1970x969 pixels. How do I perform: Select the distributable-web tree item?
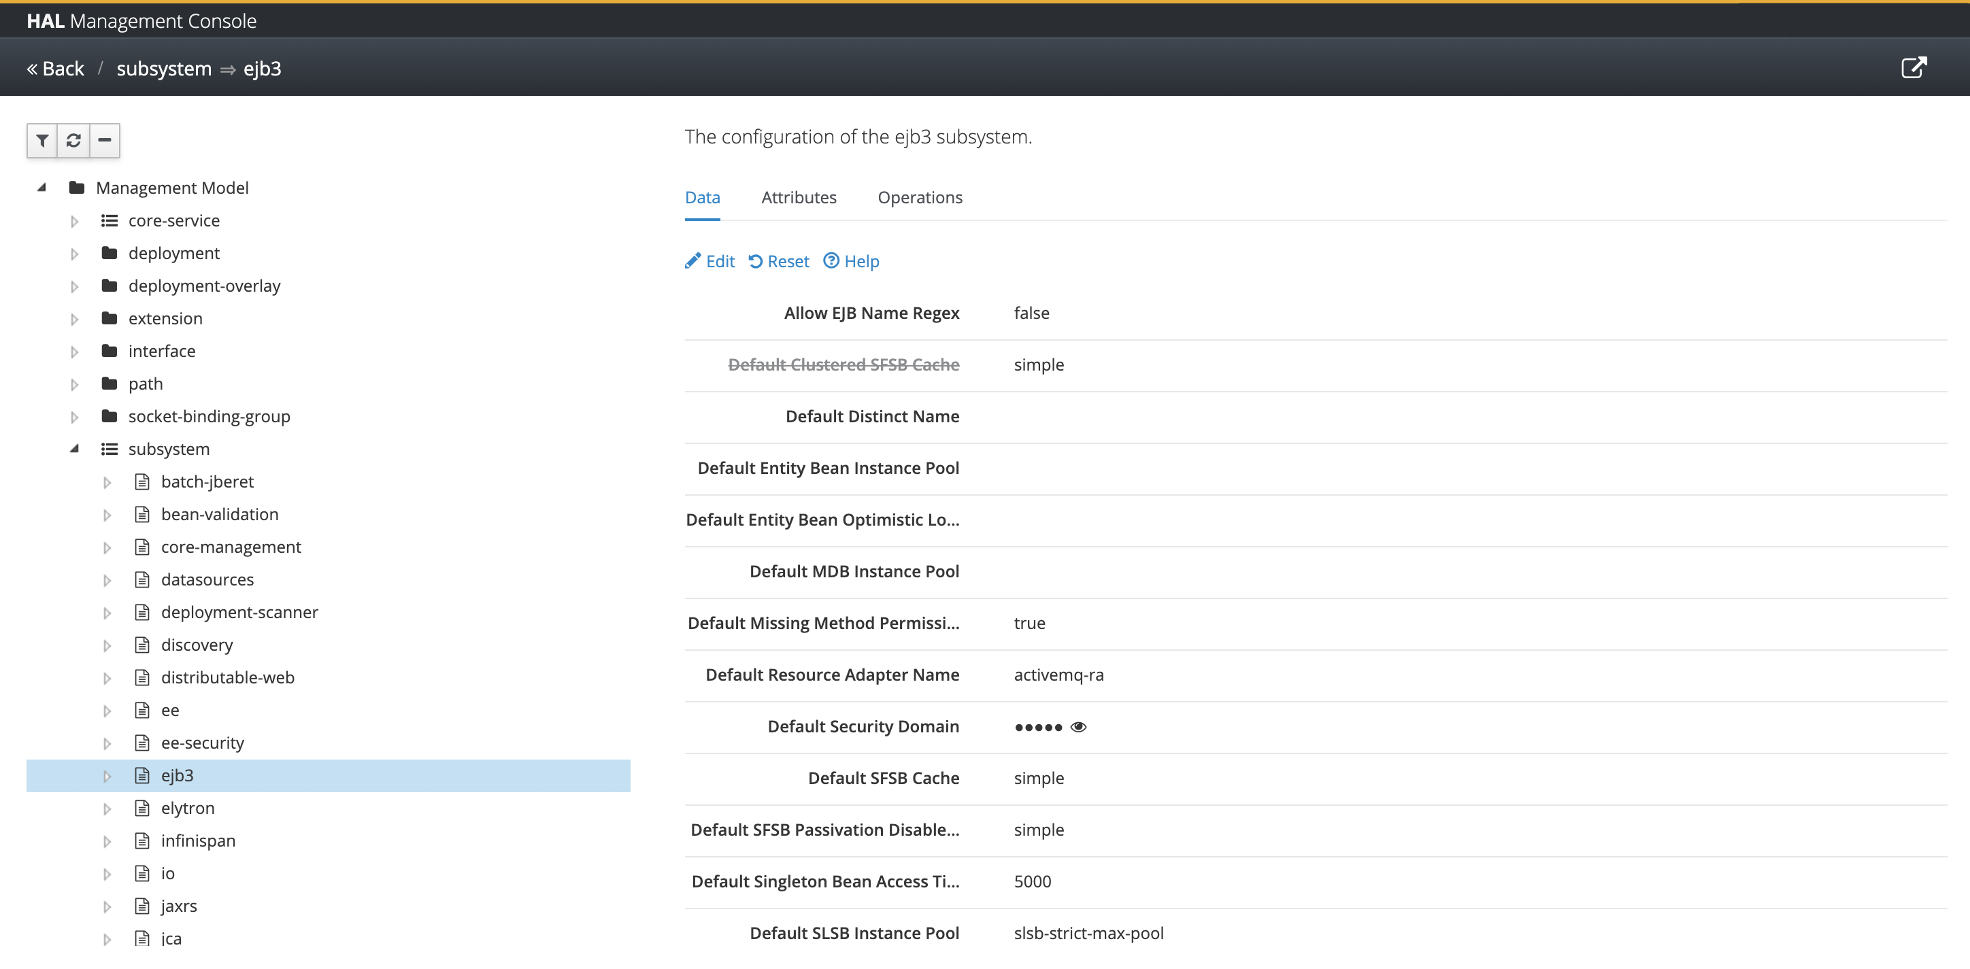[x=228, y=677]
